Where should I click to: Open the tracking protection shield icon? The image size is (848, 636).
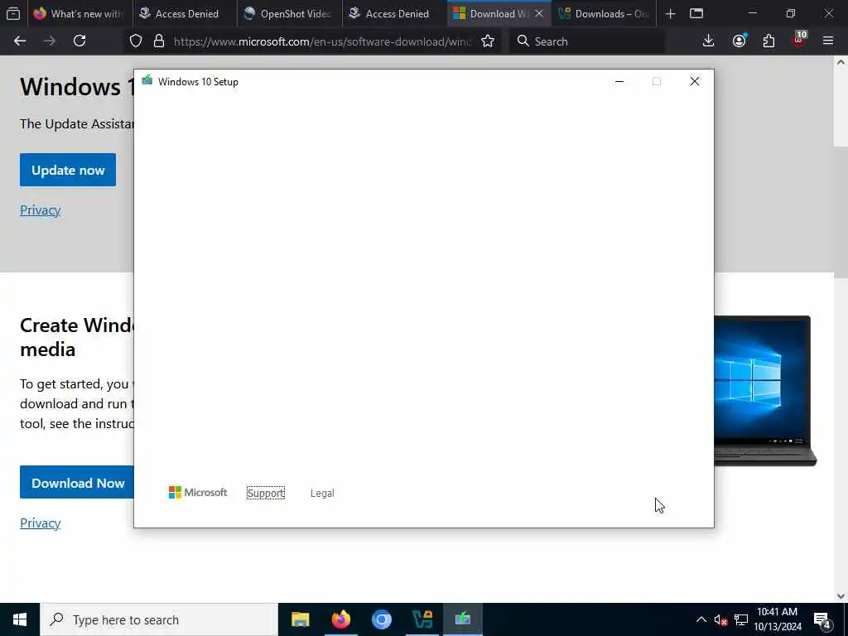[136, 41]
